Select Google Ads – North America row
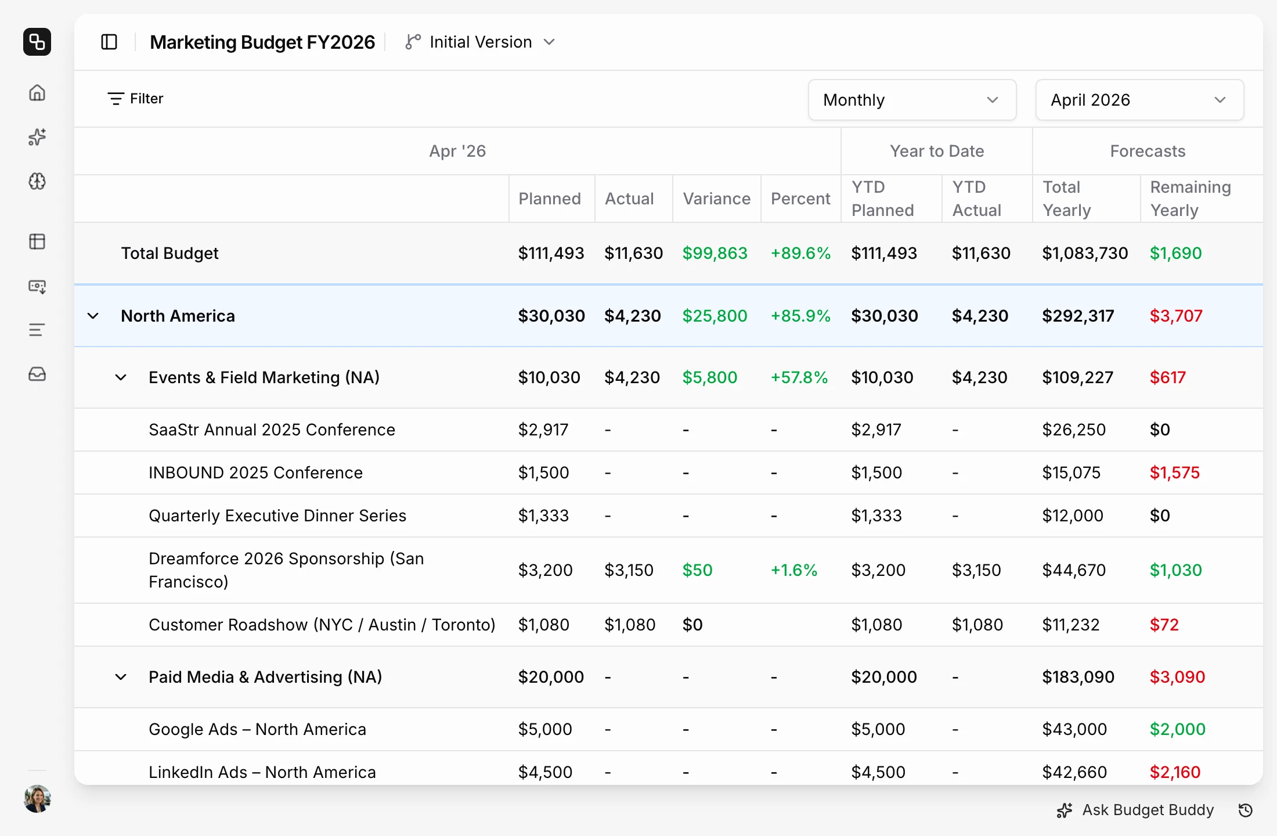This screenshot has width=1277, height=836. click(669, 729)
